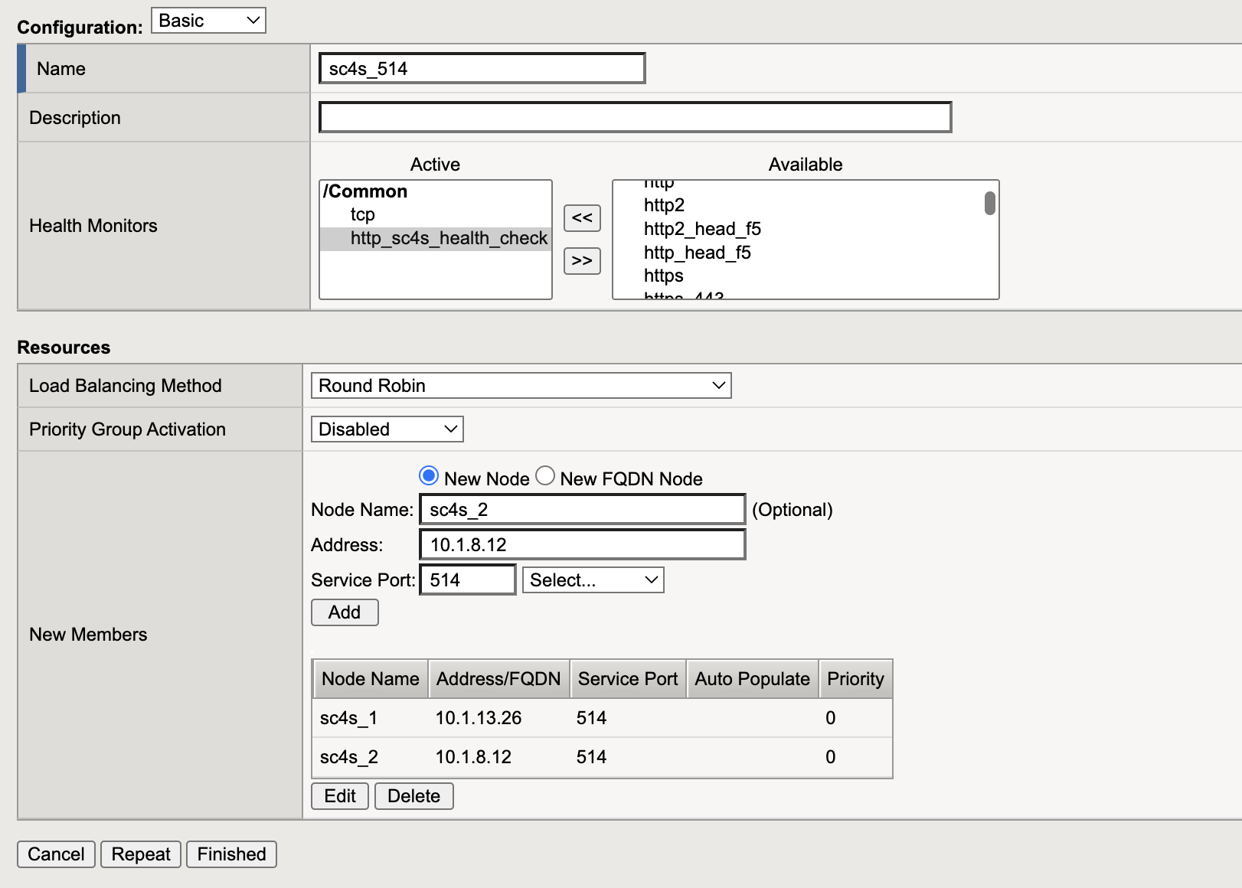The width and height of the screenshot is (1242, 888).
Task: Open the Service Port Select dropdown
Action: (x=593, y=580)
